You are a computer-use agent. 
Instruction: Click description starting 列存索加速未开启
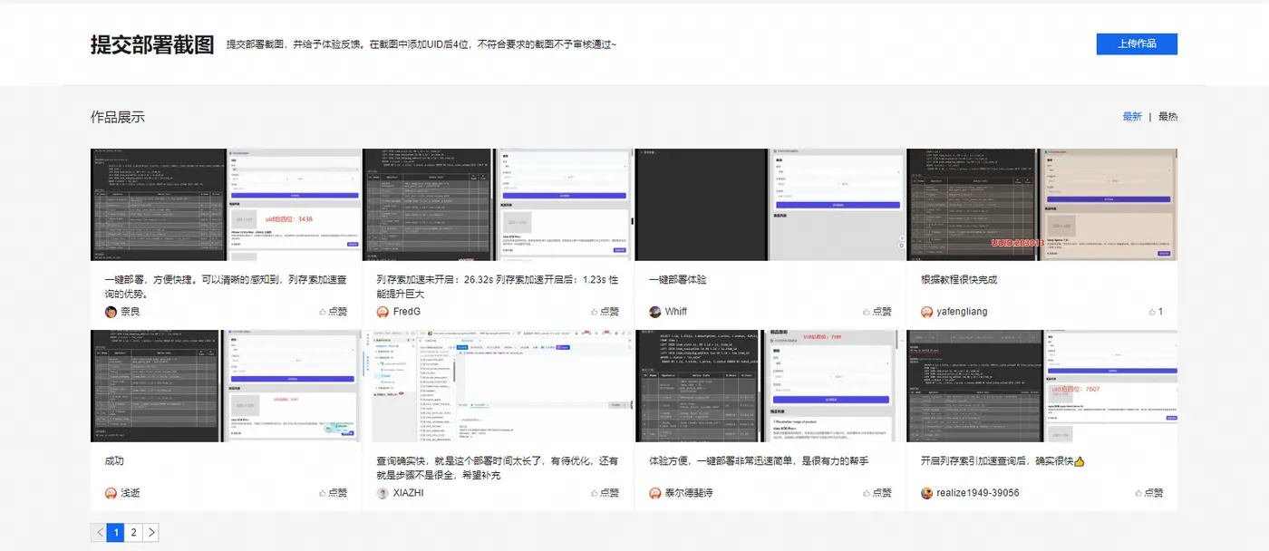(x=498, y=286)
